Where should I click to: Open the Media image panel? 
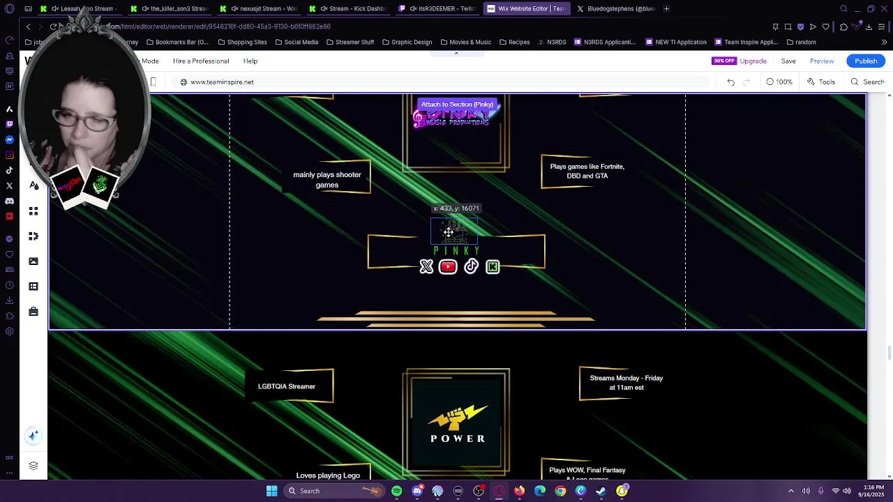(x=33, y=261)
